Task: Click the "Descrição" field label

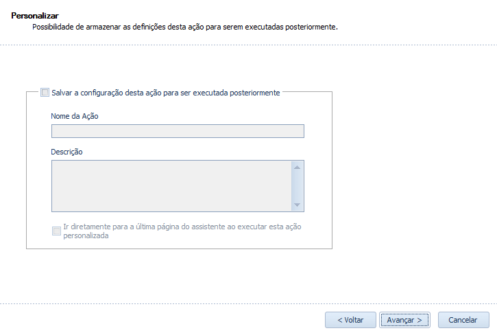Action: click(x=66, y=152)
